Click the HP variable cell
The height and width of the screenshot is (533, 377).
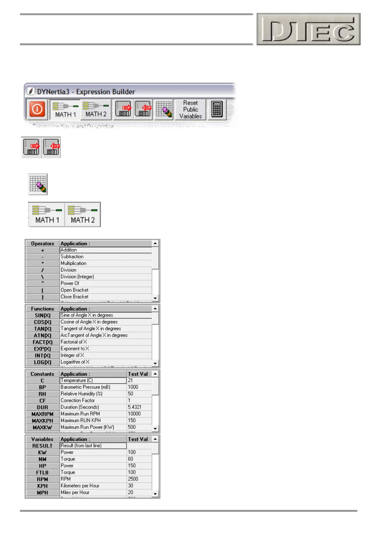pos(42,466)
